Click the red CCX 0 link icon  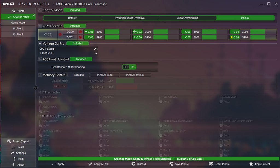[x=80, y=32]
